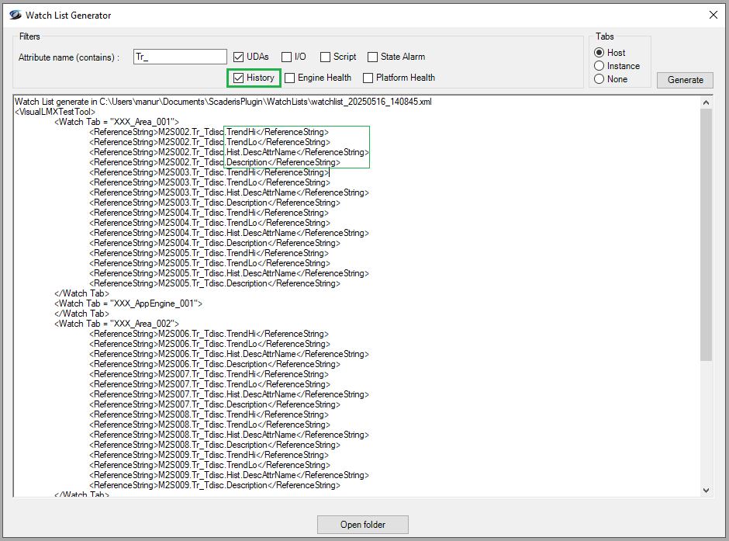Click the scrollbar down arrow

pyautogui.click(x=706, y=490)
